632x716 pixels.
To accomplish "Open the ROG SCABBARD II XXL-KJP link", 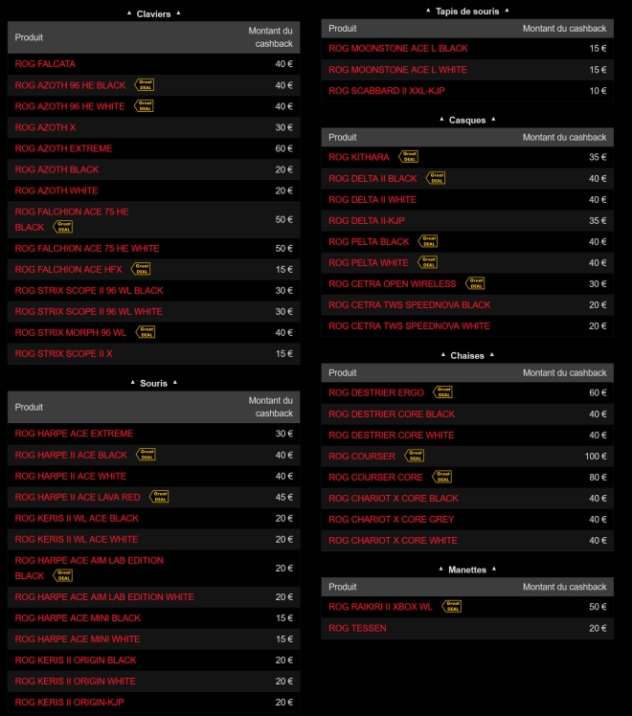I will 386,90.
